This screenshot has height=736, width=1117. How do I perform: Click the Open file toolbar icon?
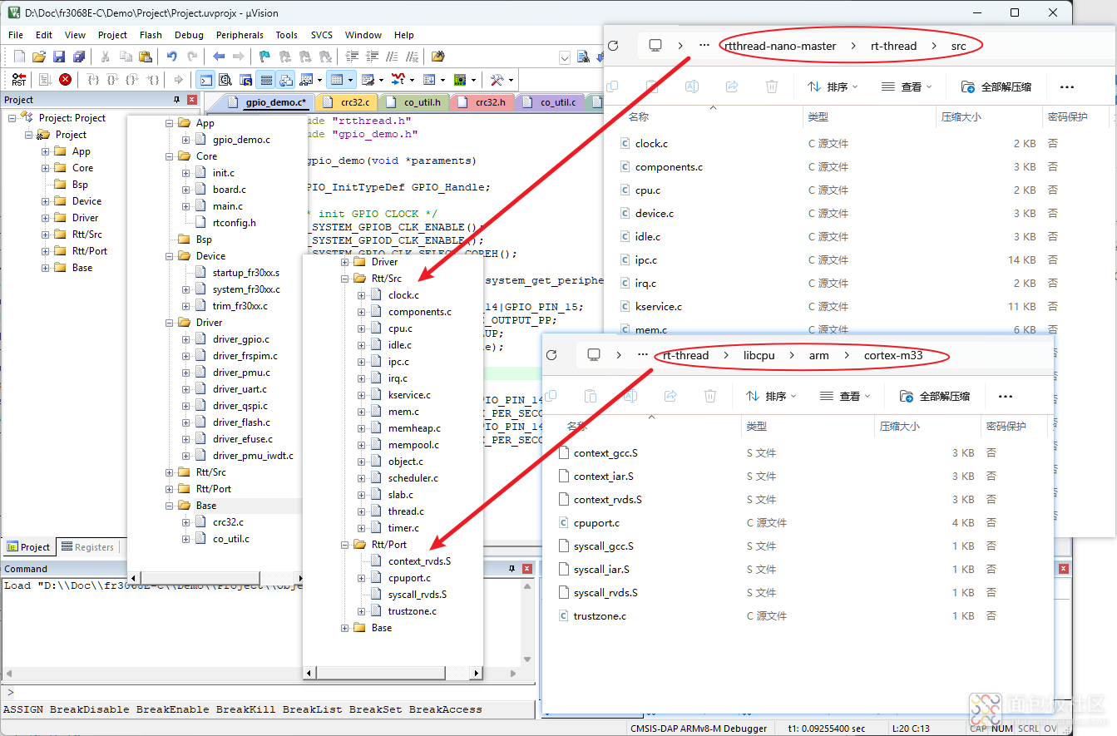click(x=39, y=57)
